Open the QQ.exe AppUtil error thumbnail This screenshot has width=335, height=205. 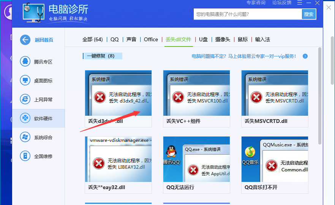coord(197,159)
